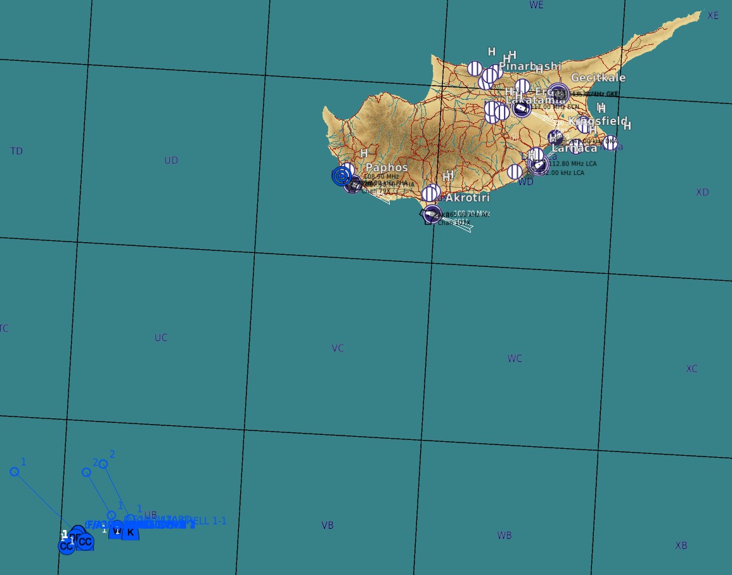This screenshot has height=575, width=732.
Task: Click the Pinarbashi airfield name label
Action: pos(530,66)
